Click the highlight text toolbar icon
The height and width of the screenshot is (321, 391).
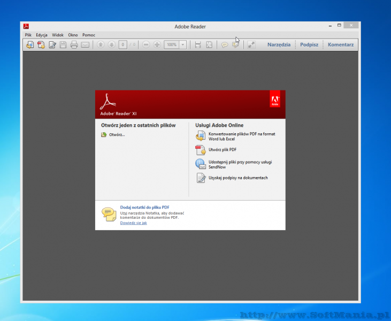click(x=235, y=45)
